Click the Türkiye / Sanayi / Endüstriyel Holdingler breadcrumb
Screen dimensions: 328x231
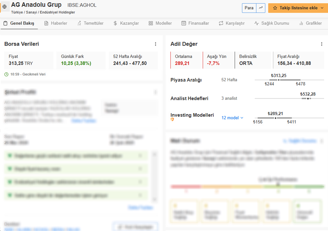coord(43,12)
